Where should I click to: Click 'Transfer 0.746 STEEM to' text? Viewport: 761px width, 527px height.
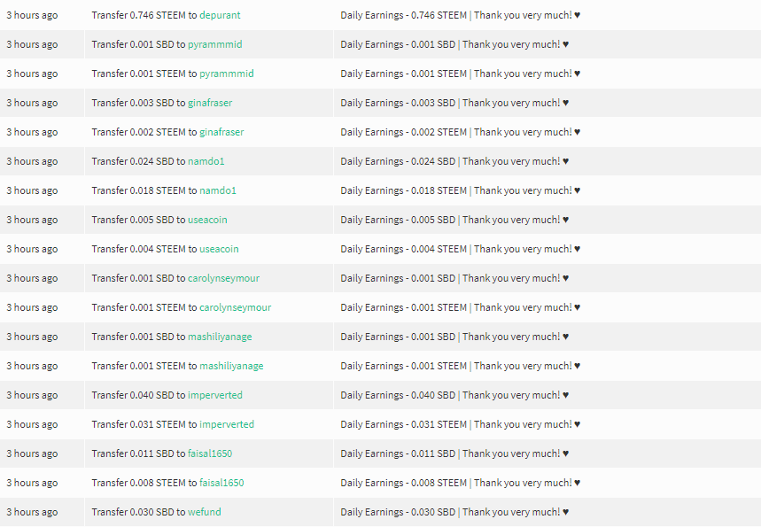tap(144, 16)
